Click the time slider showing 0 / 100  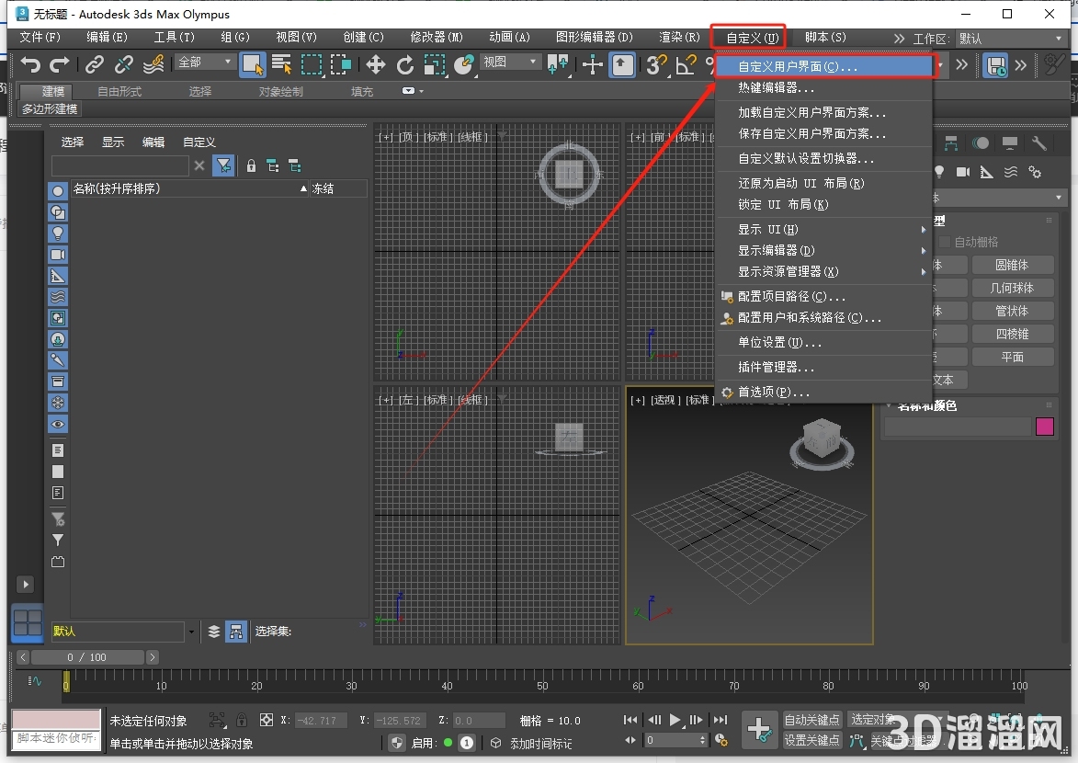[87, 657]
